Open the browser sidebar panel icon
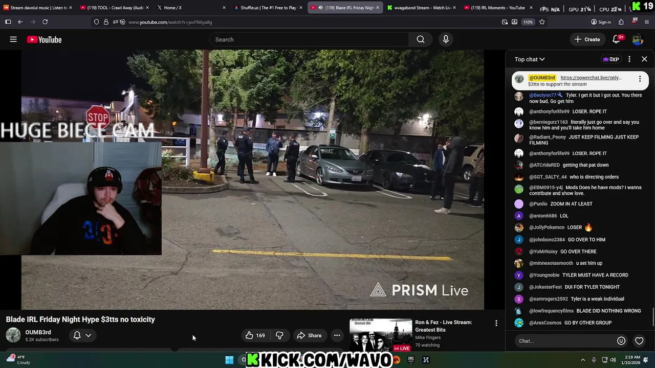The height and width of the screenshot is (368, 655). [8, 22]
